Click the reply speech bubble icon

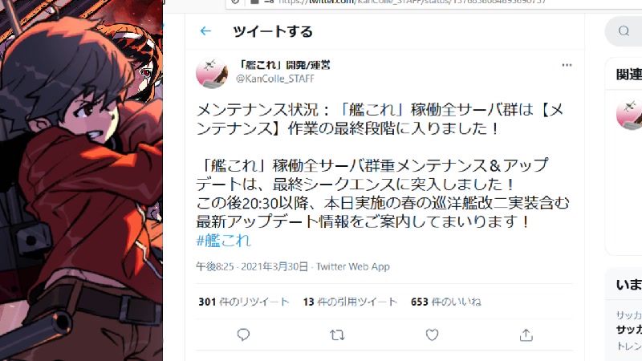(x=243, y=335)
